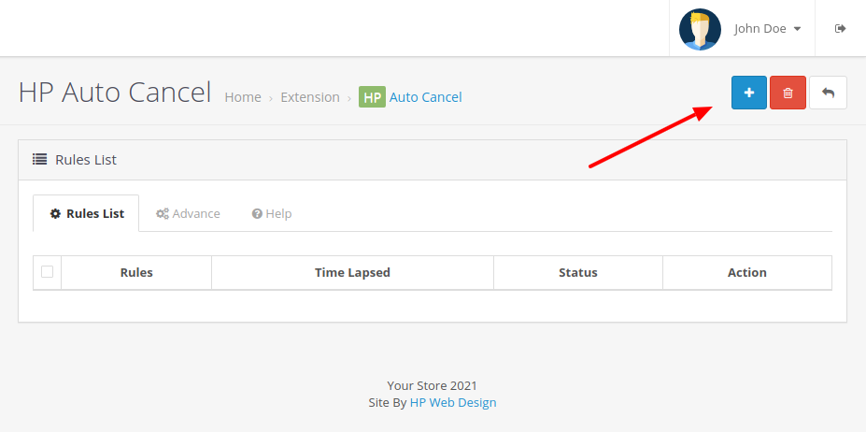The width and height of the screenshot is (866, 432).
Task: Switch to the Advance tab
Action: pyautogui.click(x=188, y=213)
